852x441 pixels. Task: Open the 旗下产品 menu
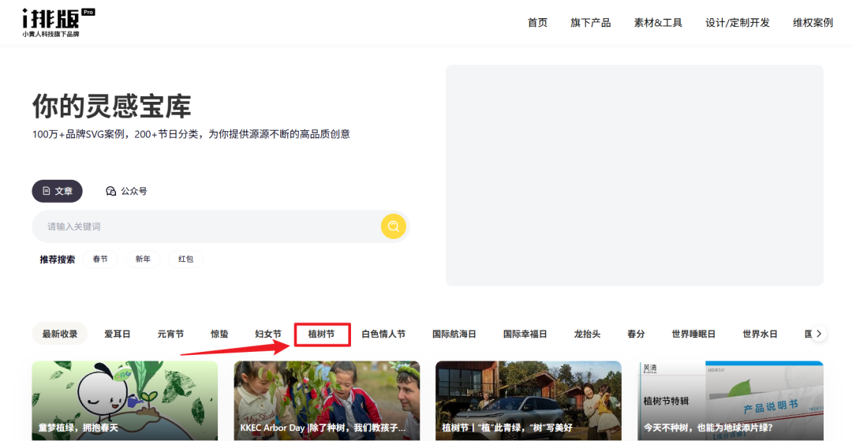tap(591, 23)
